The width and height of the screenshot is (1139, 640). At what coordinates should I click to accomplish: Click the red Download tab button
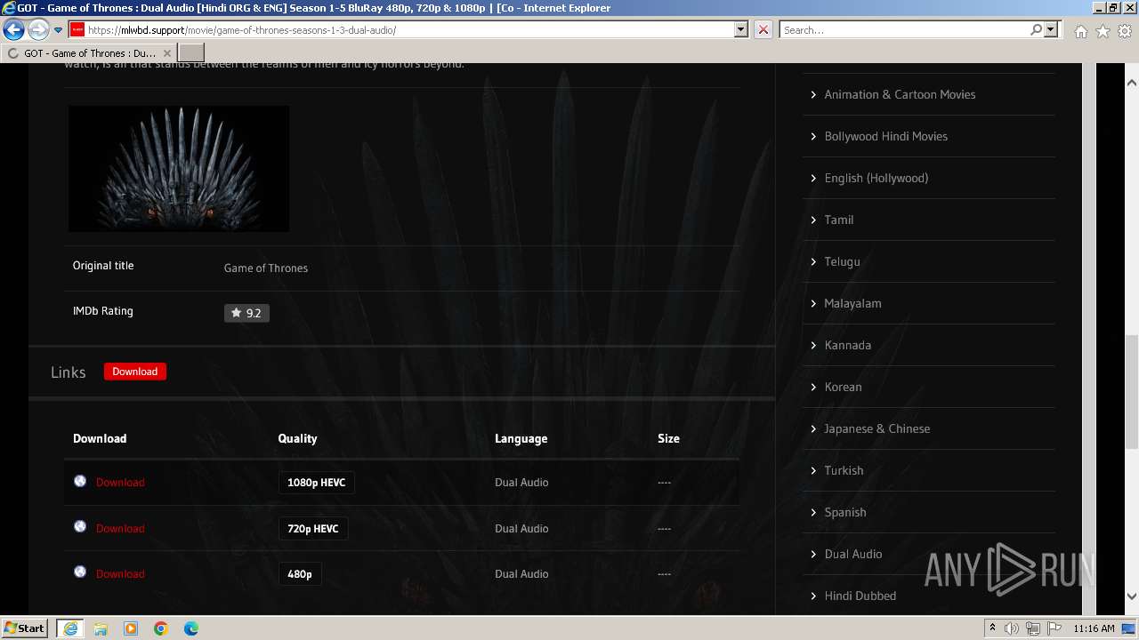coord(135,372)
